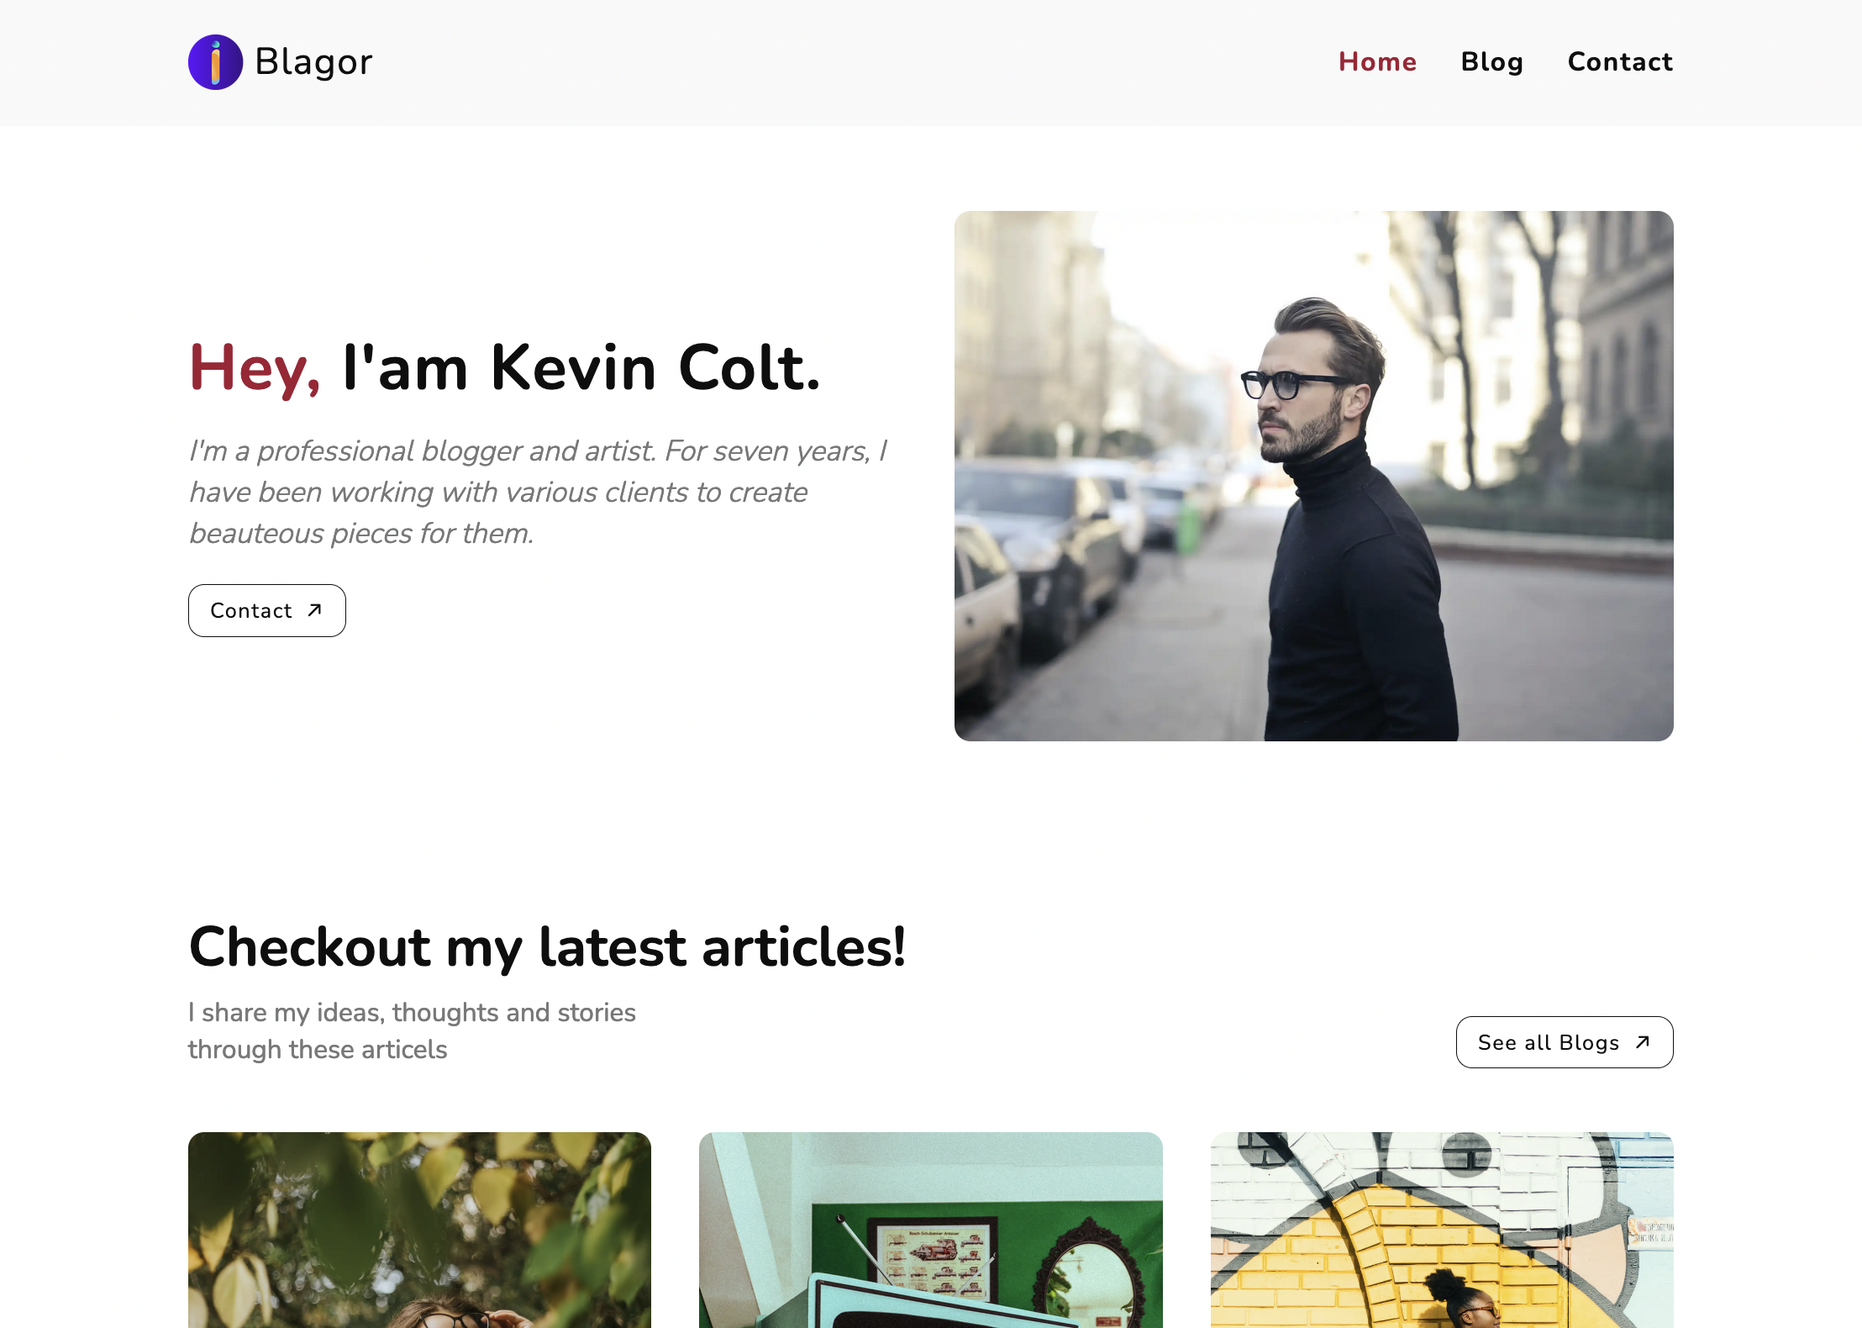Click the purple Blagor logo icon
This screenshot has width=1862, height=1328.
pyautogui.click(x=215, y=62)
